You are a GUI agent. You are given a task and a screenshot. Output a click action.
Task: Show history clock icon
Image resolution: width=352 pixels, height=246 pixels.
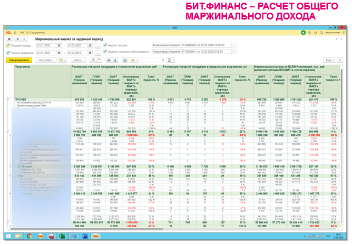309,33
